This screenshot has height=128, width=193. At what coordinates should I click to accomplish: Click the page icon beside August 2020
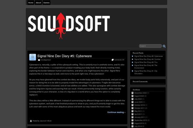click(x=133, y=96)
